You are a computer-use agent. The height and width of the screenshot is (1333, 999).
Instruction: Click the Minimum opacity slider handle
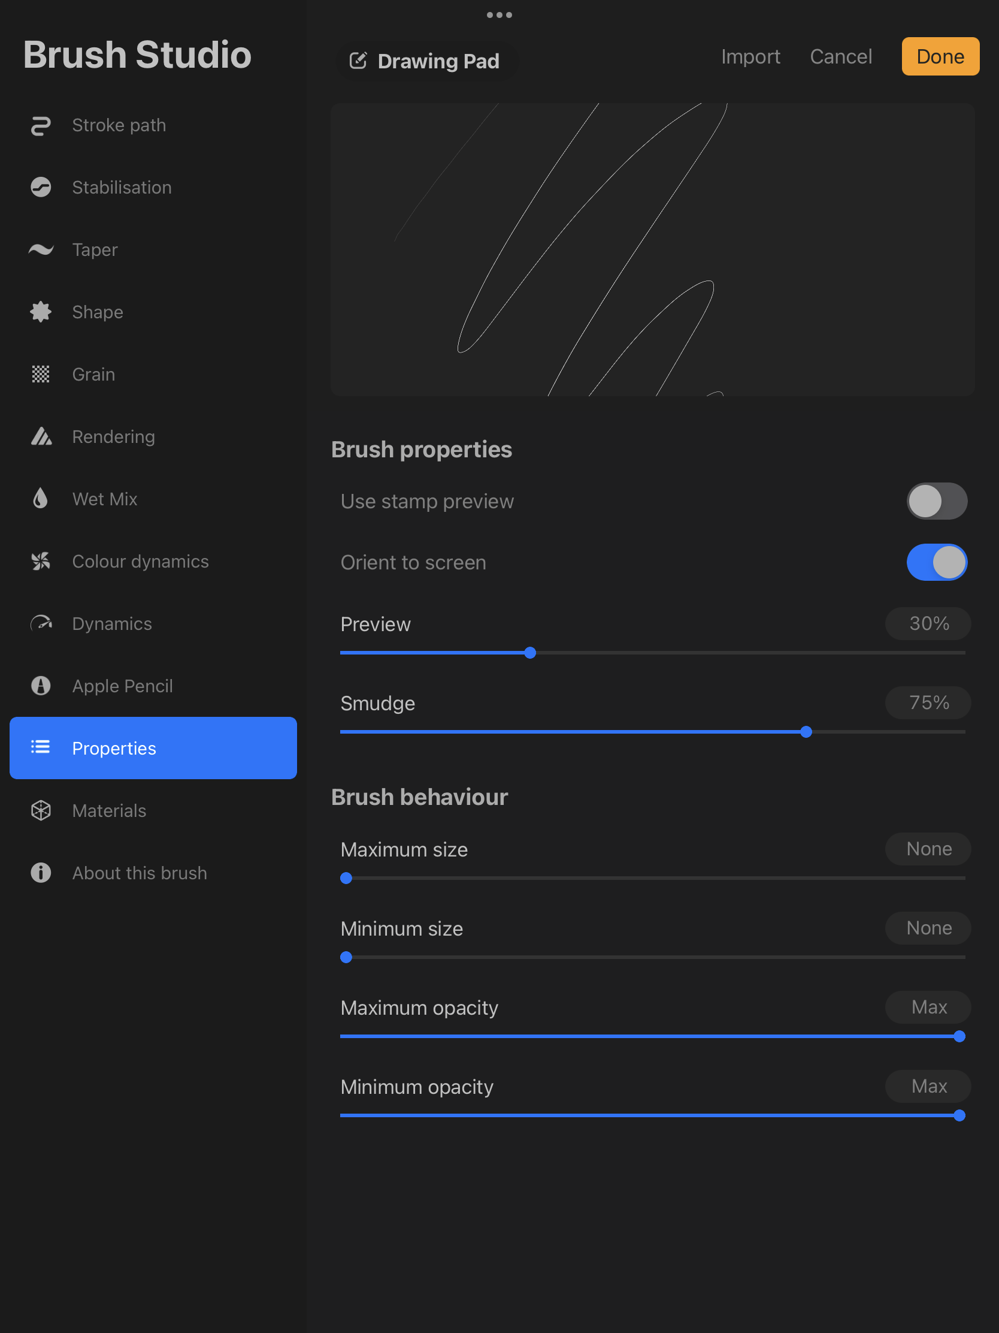959,1115
